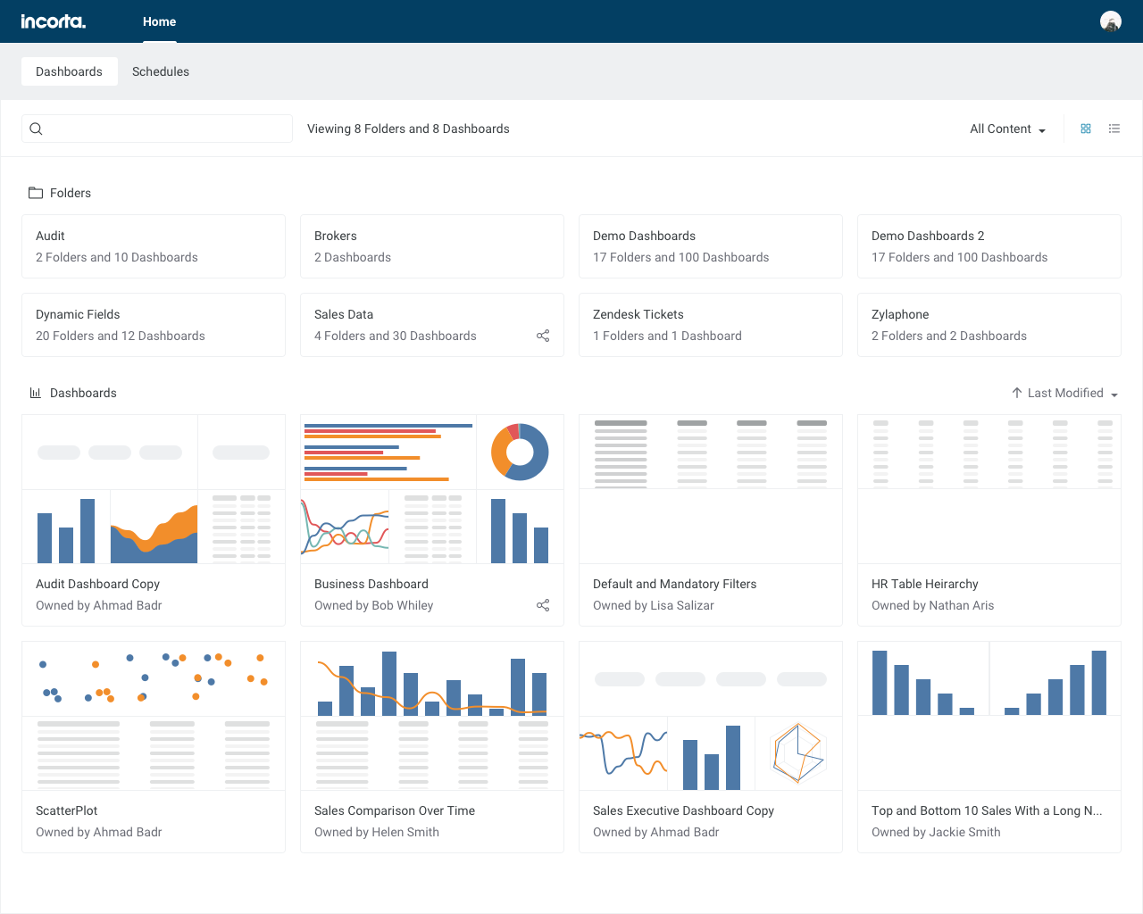Go to Home in top navigation
Image resolution: width=1143 pixels, height=914 pixels.
pyautogui.click(x=160, y=21)
